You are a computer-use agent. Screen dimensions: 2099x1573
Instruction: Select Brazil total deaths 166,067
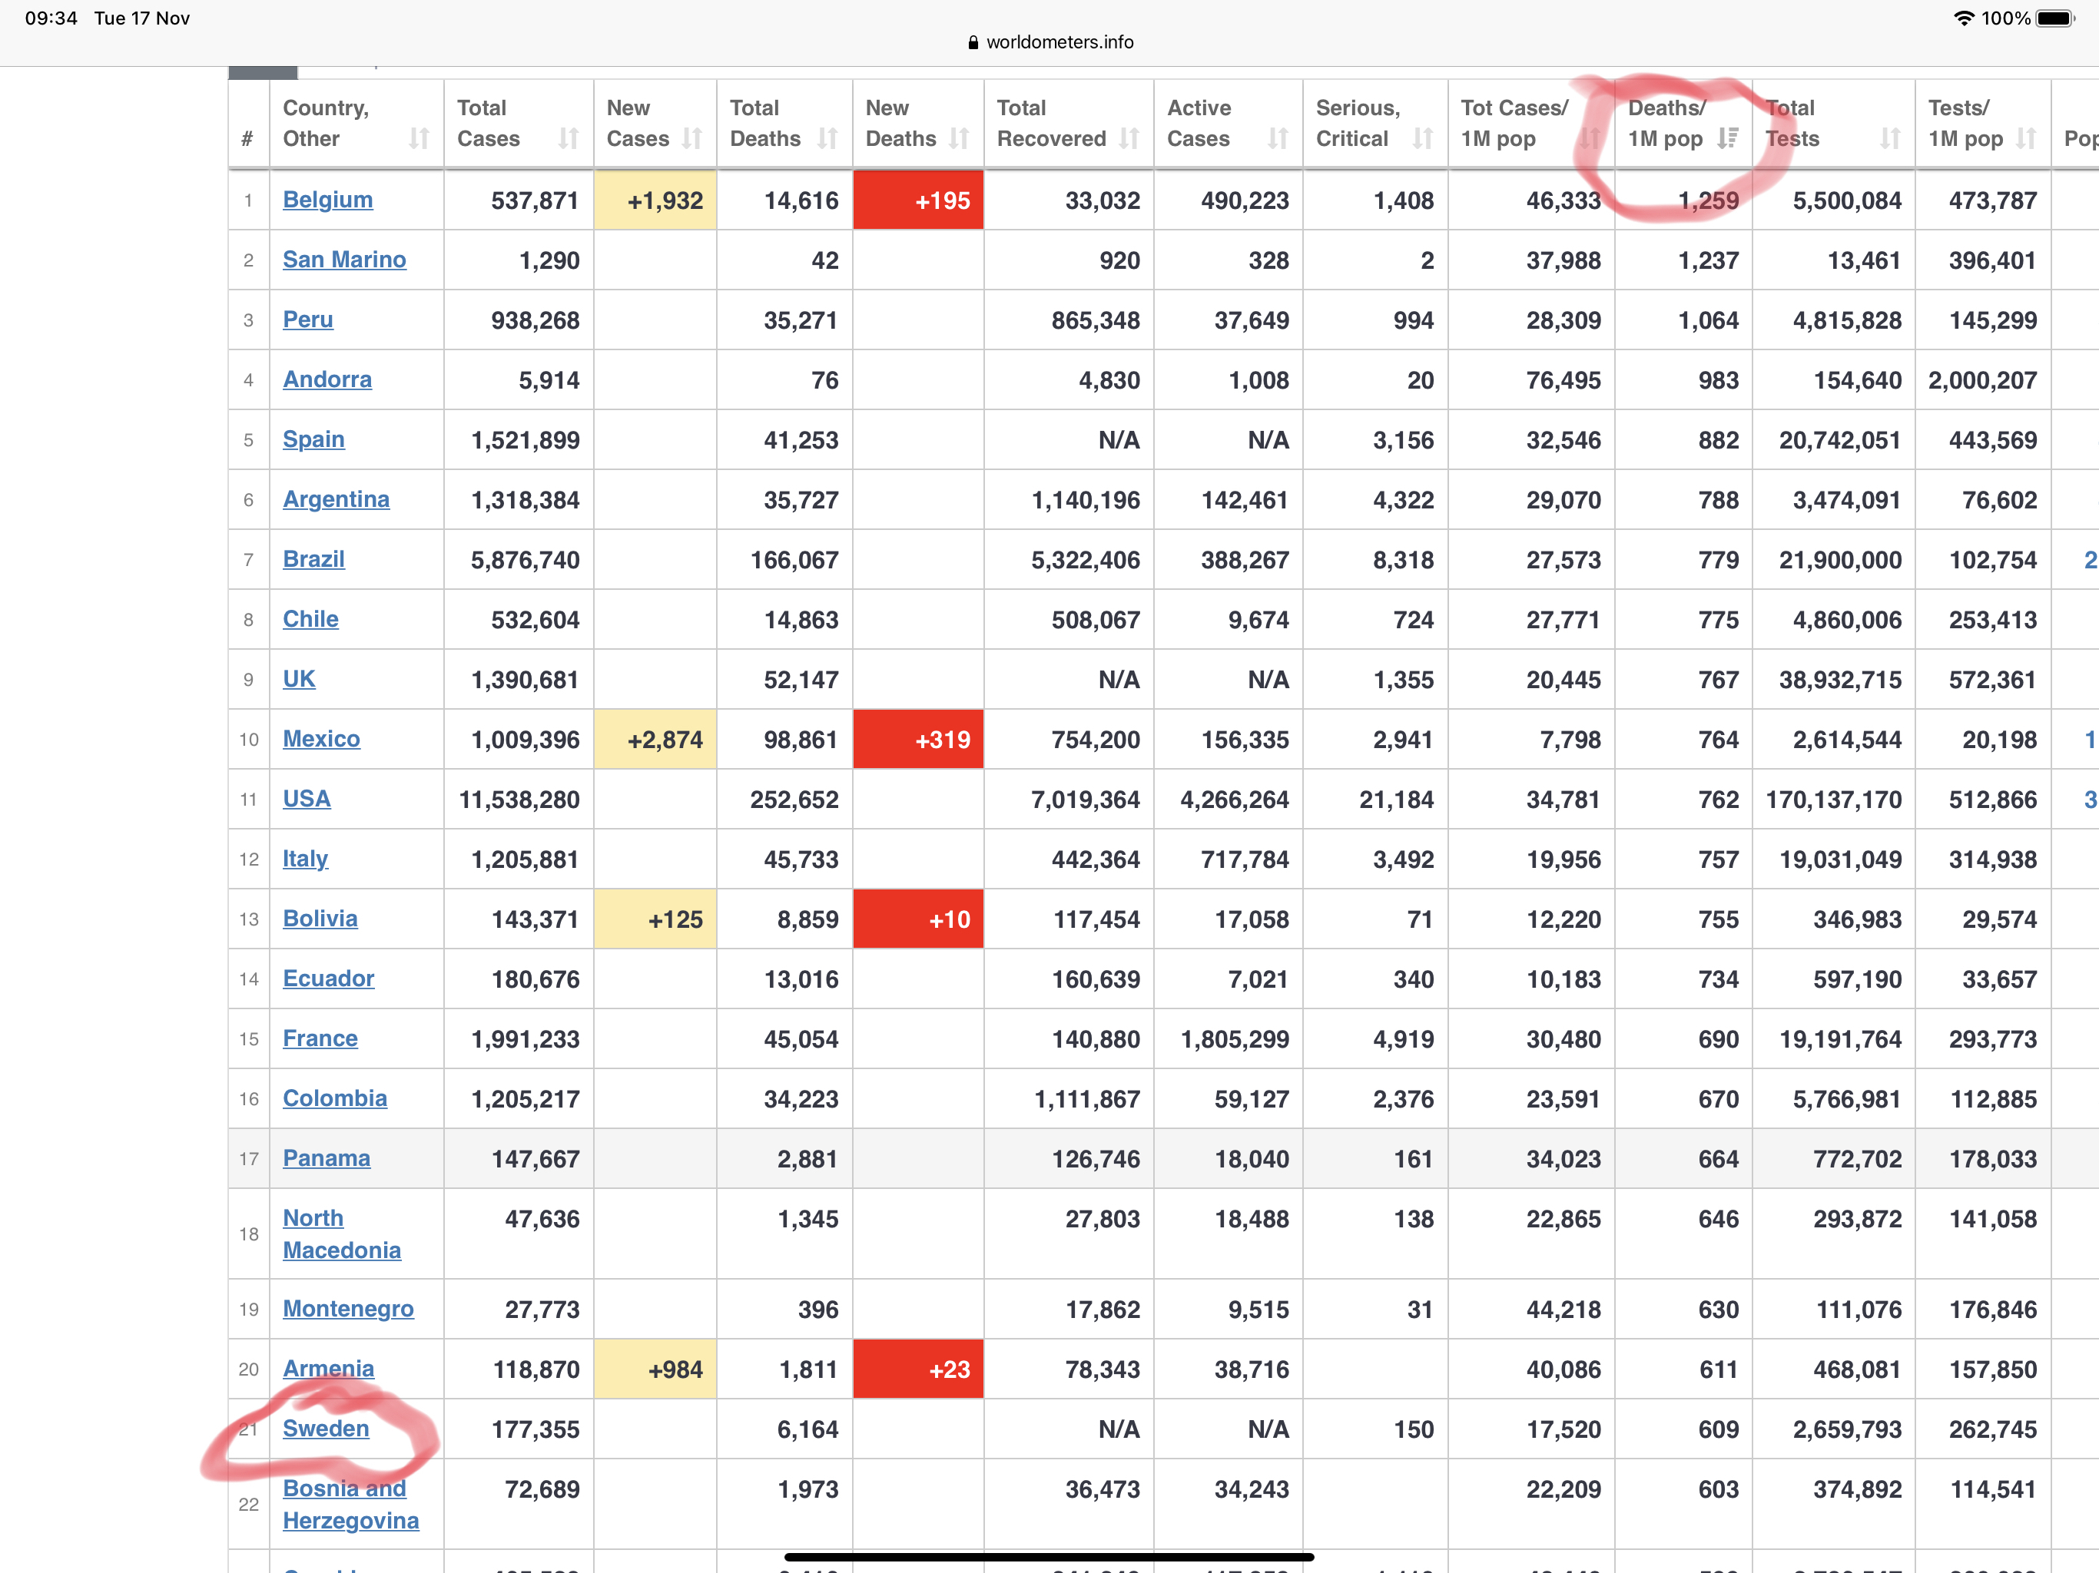click(x=794, y=560)
